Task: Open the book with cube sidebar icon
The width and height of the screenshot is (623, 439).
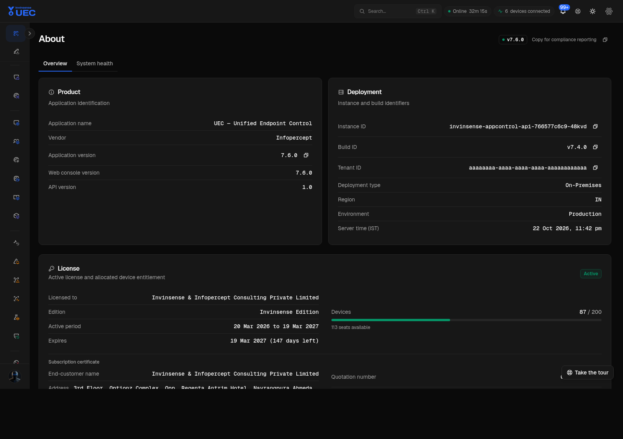Action: 16,197
